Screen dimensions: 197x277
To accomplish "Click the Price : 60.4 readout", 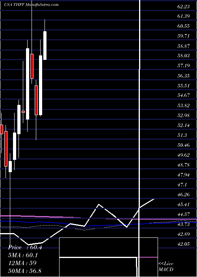I will [x=25, y=247].
